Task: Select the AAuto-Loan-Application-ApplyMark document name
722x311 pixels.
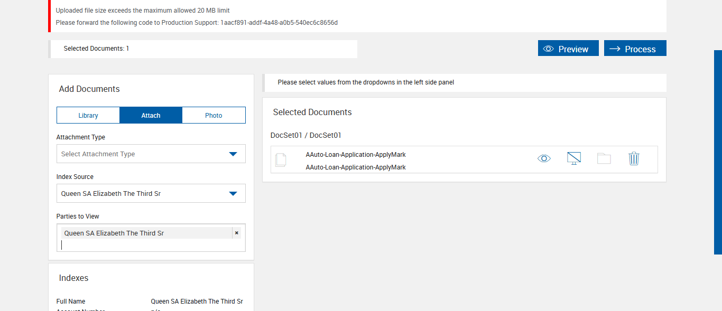Action: point(356,155)
